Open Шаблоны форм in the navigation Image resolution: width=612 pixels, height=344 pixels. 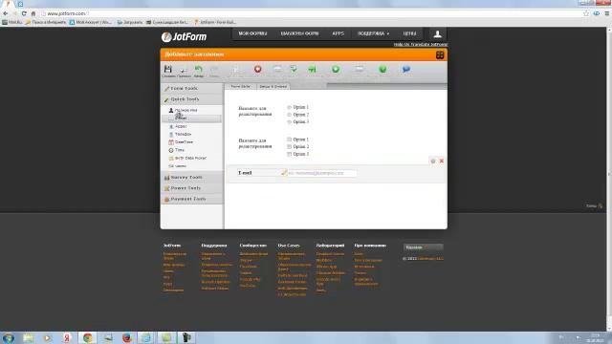[299, 34]
